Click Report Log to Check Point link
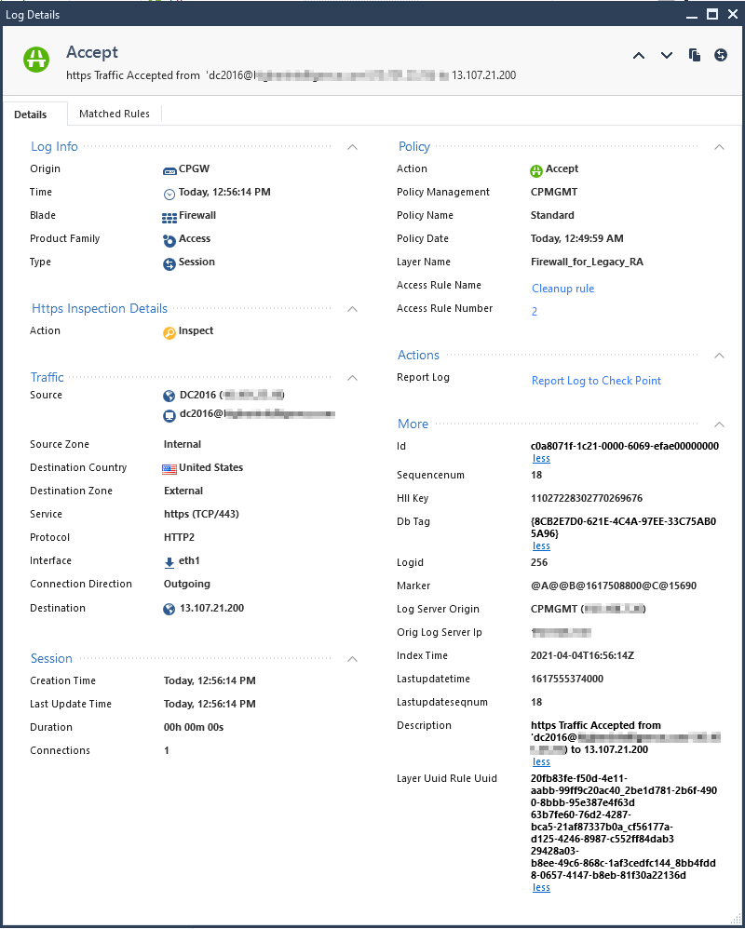Viewport: 745px width, 929px height. click(596, 381)
